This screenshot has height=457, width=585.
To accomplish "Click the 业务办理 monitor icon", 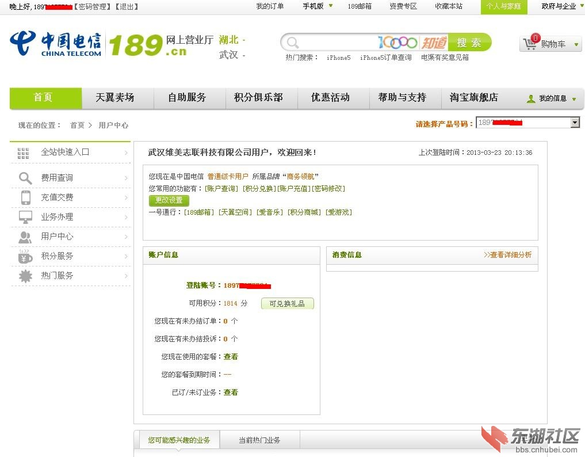I will click(x=25, y=217).
